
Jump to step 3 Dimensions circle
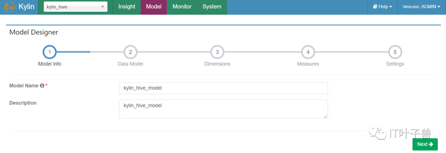(x=217, y=52)
